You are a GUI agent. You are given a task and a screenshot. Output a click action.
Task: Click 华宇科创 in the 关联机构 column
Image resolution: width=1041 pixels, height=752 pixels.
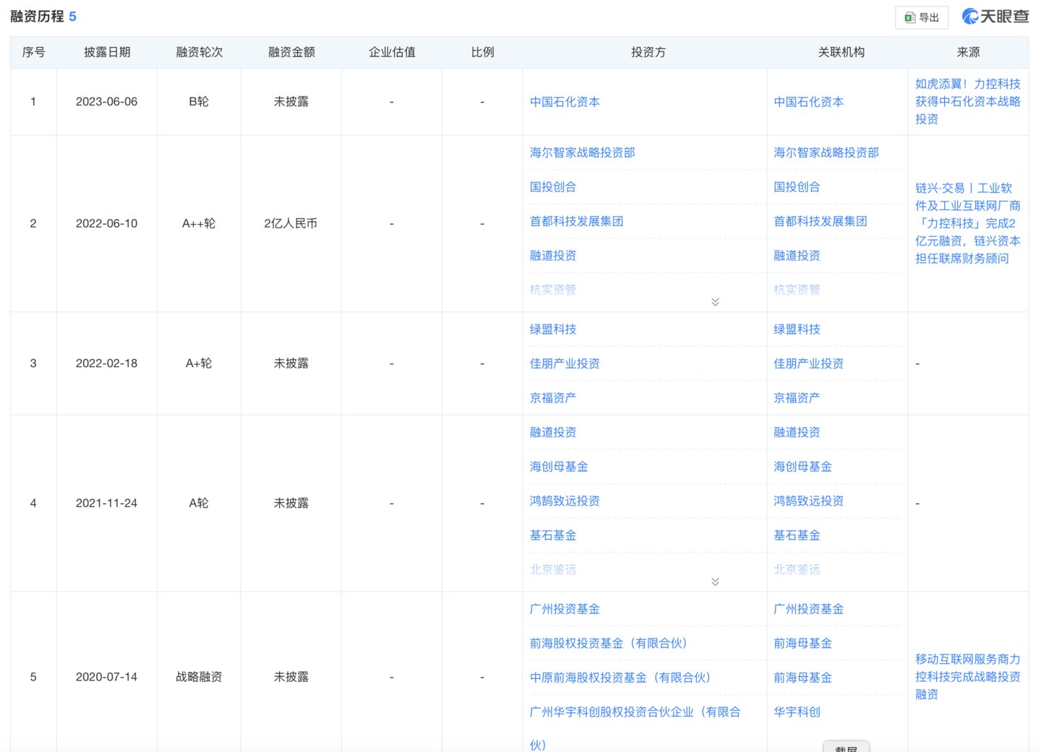[x=797, y=712]
